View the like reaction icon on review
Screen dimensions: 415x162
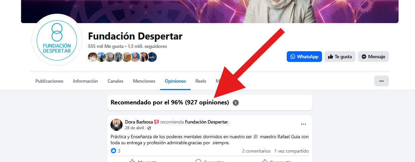113,151
